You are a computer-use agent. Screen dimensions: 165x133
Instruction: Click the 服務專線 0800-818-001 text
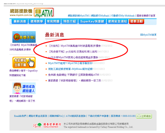click(123, 116)
